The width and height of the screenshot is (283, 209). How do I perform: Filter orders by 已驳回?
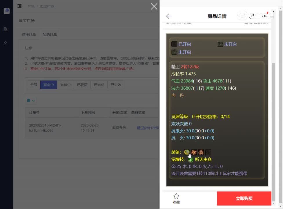82,85
